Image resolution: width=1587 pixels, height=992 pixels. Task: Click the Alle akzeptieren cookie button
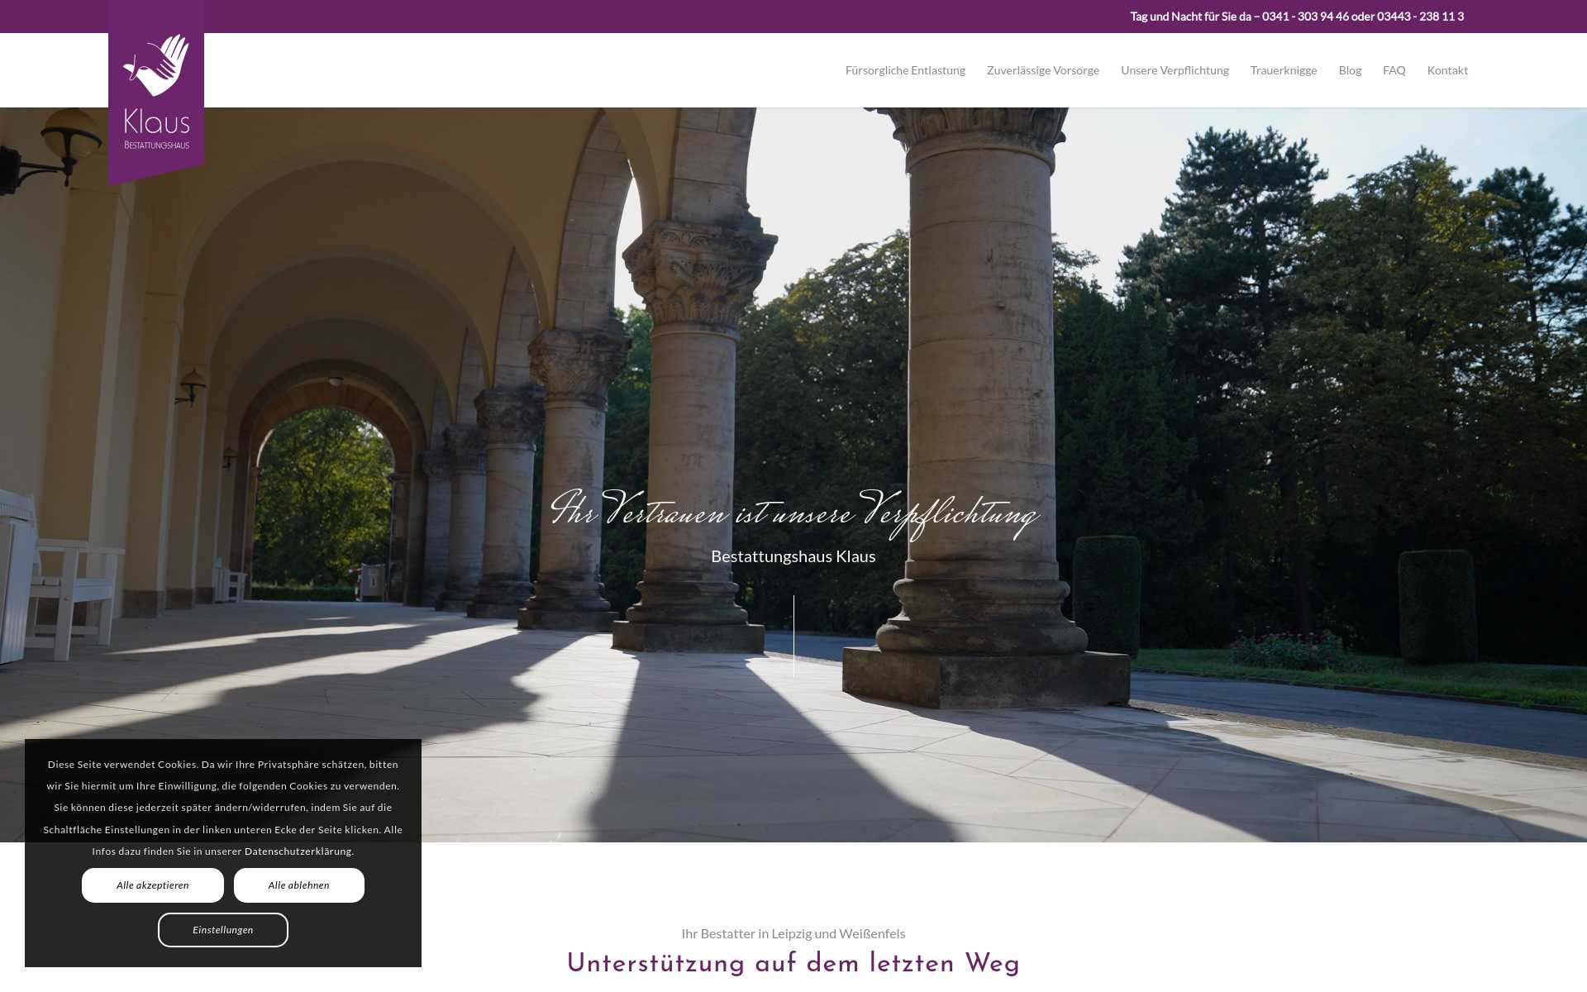[x=153, y=885]
